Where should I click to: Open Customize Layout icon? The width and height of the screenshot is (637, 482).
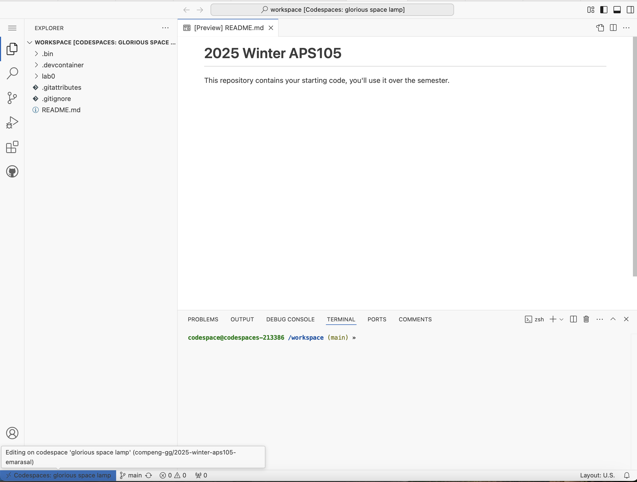pos(591,10)
